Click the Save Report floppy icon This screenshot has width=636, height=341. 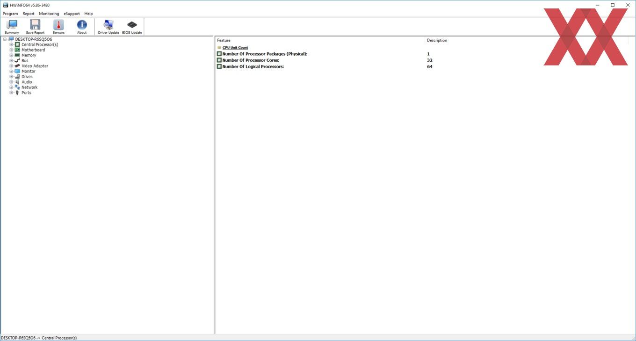pos(35,25)
